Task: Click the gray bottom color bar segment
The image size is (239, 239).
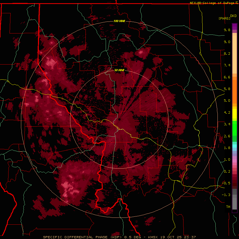Action: [x=234, y=204]
